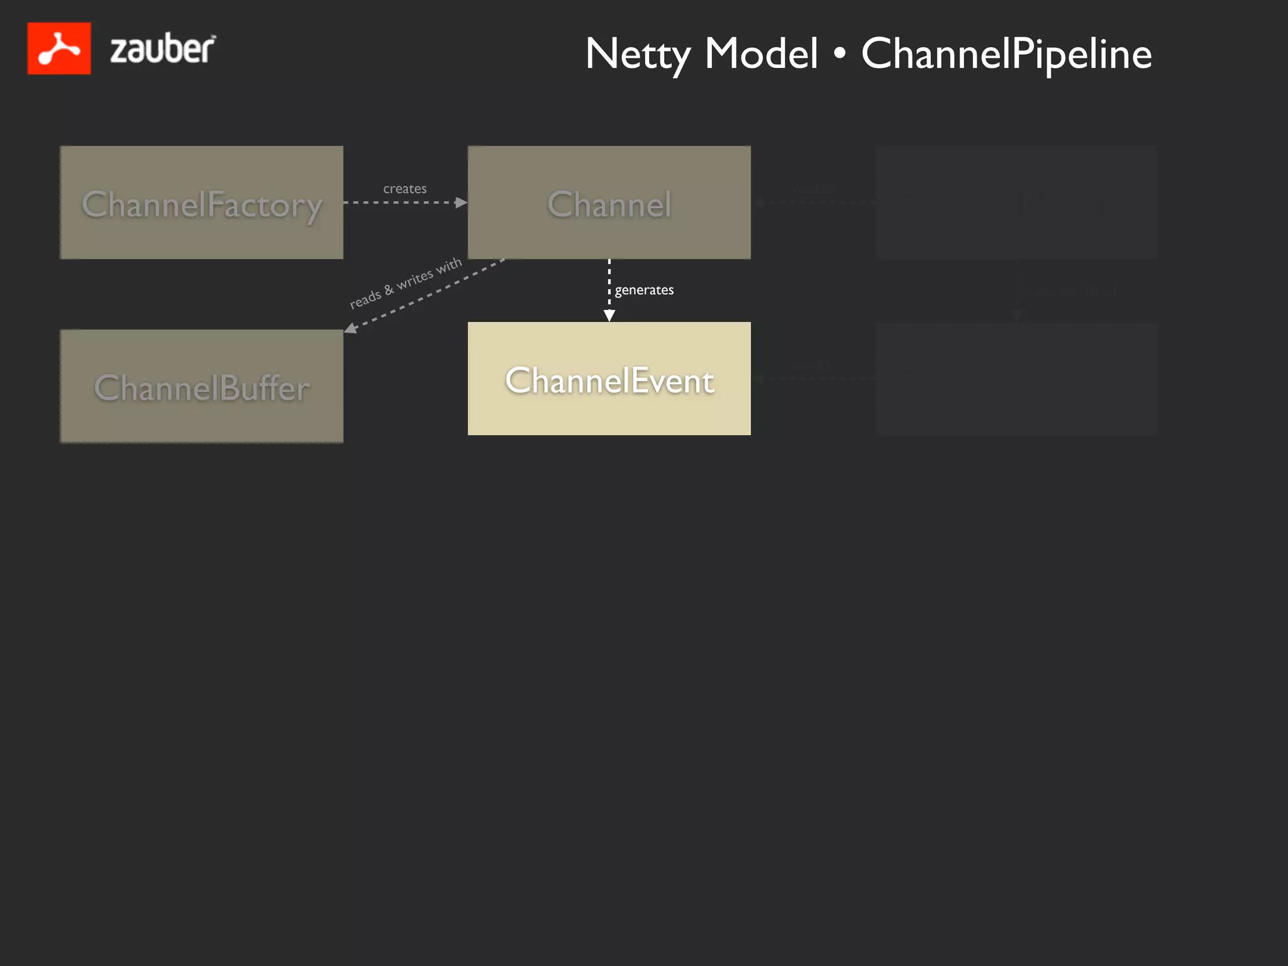Image resolution: width=1288 pixels, height=966 pixels.
Task: Click the arrowhead pointing at ChannelBuffer
Action: pos(351,328)
